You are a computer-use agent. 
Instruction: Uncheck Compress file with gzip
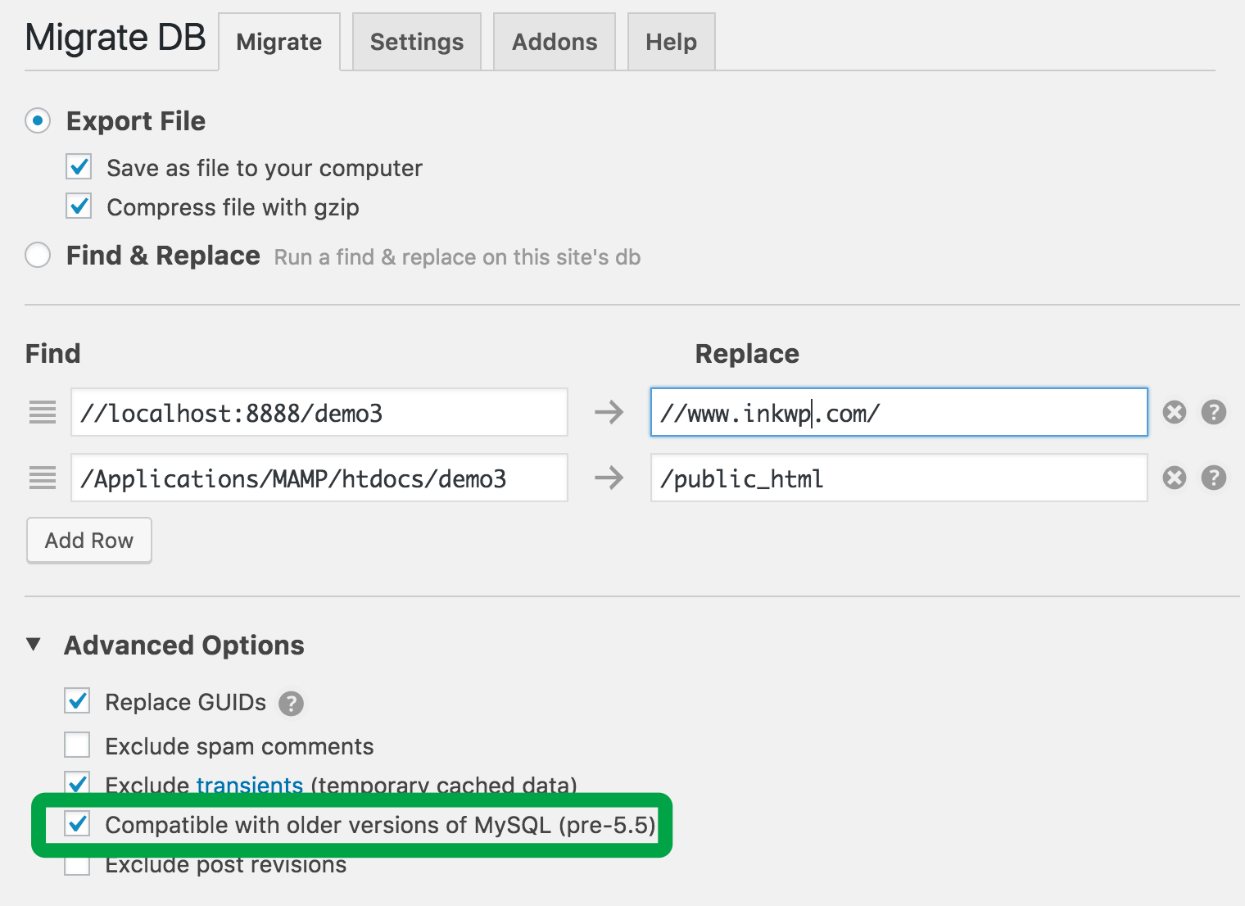click(x=78, y=206)
